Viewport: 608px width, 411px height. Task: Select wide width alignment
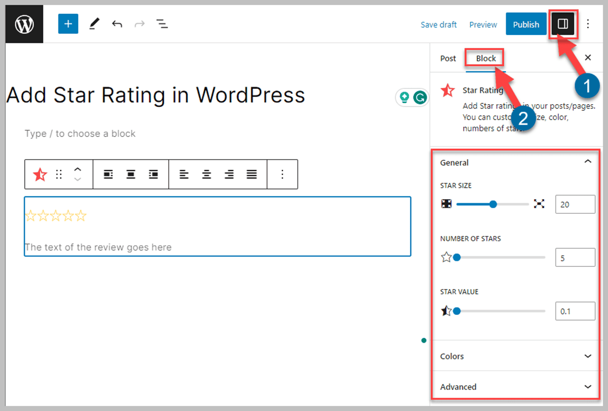[131, 174]
